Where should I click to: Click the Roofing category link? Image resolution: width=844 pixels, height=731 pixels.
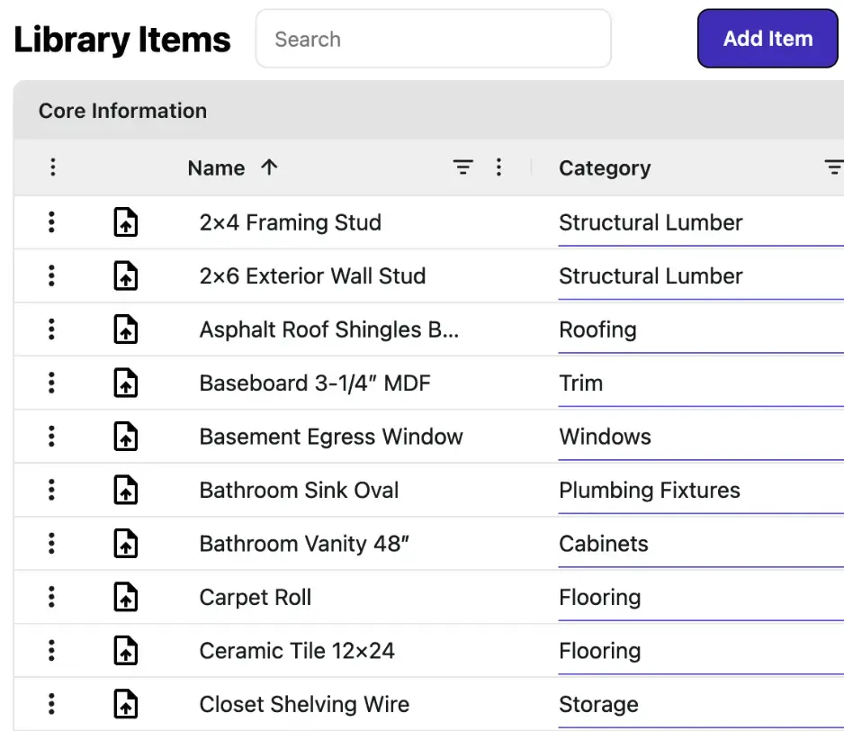point(598,329)
